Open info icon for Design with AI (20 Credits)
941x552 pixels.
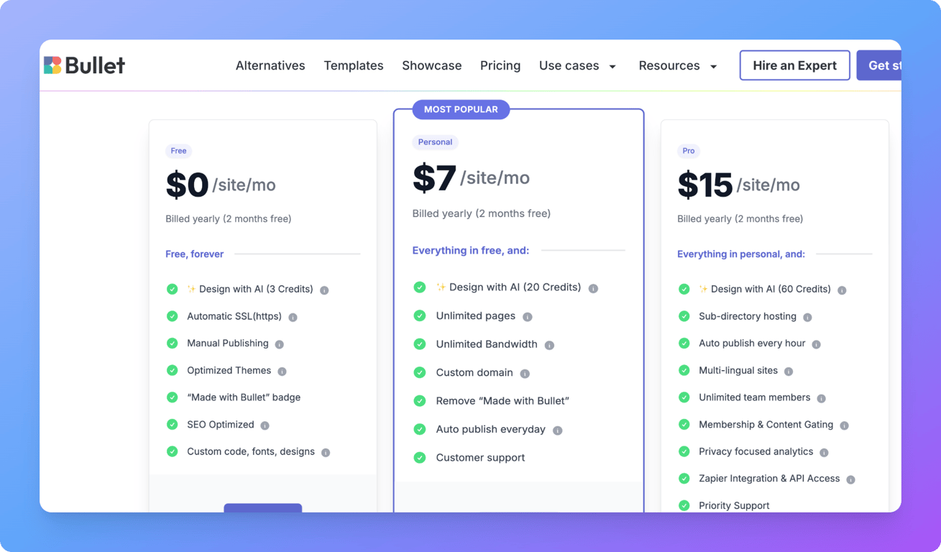[x=593, y=288]
